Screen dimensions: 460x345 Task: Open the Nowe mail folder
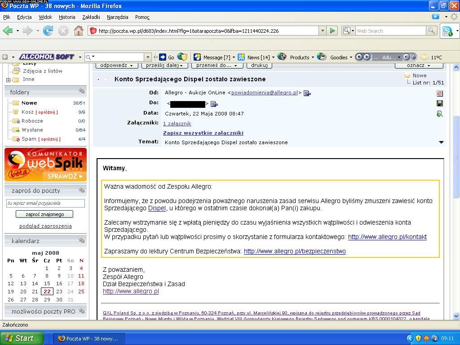(29, 103)
